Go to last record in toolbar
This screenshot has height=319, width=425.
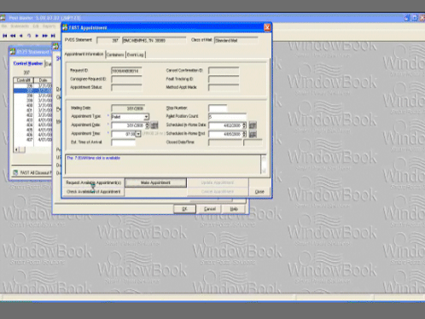53,36
